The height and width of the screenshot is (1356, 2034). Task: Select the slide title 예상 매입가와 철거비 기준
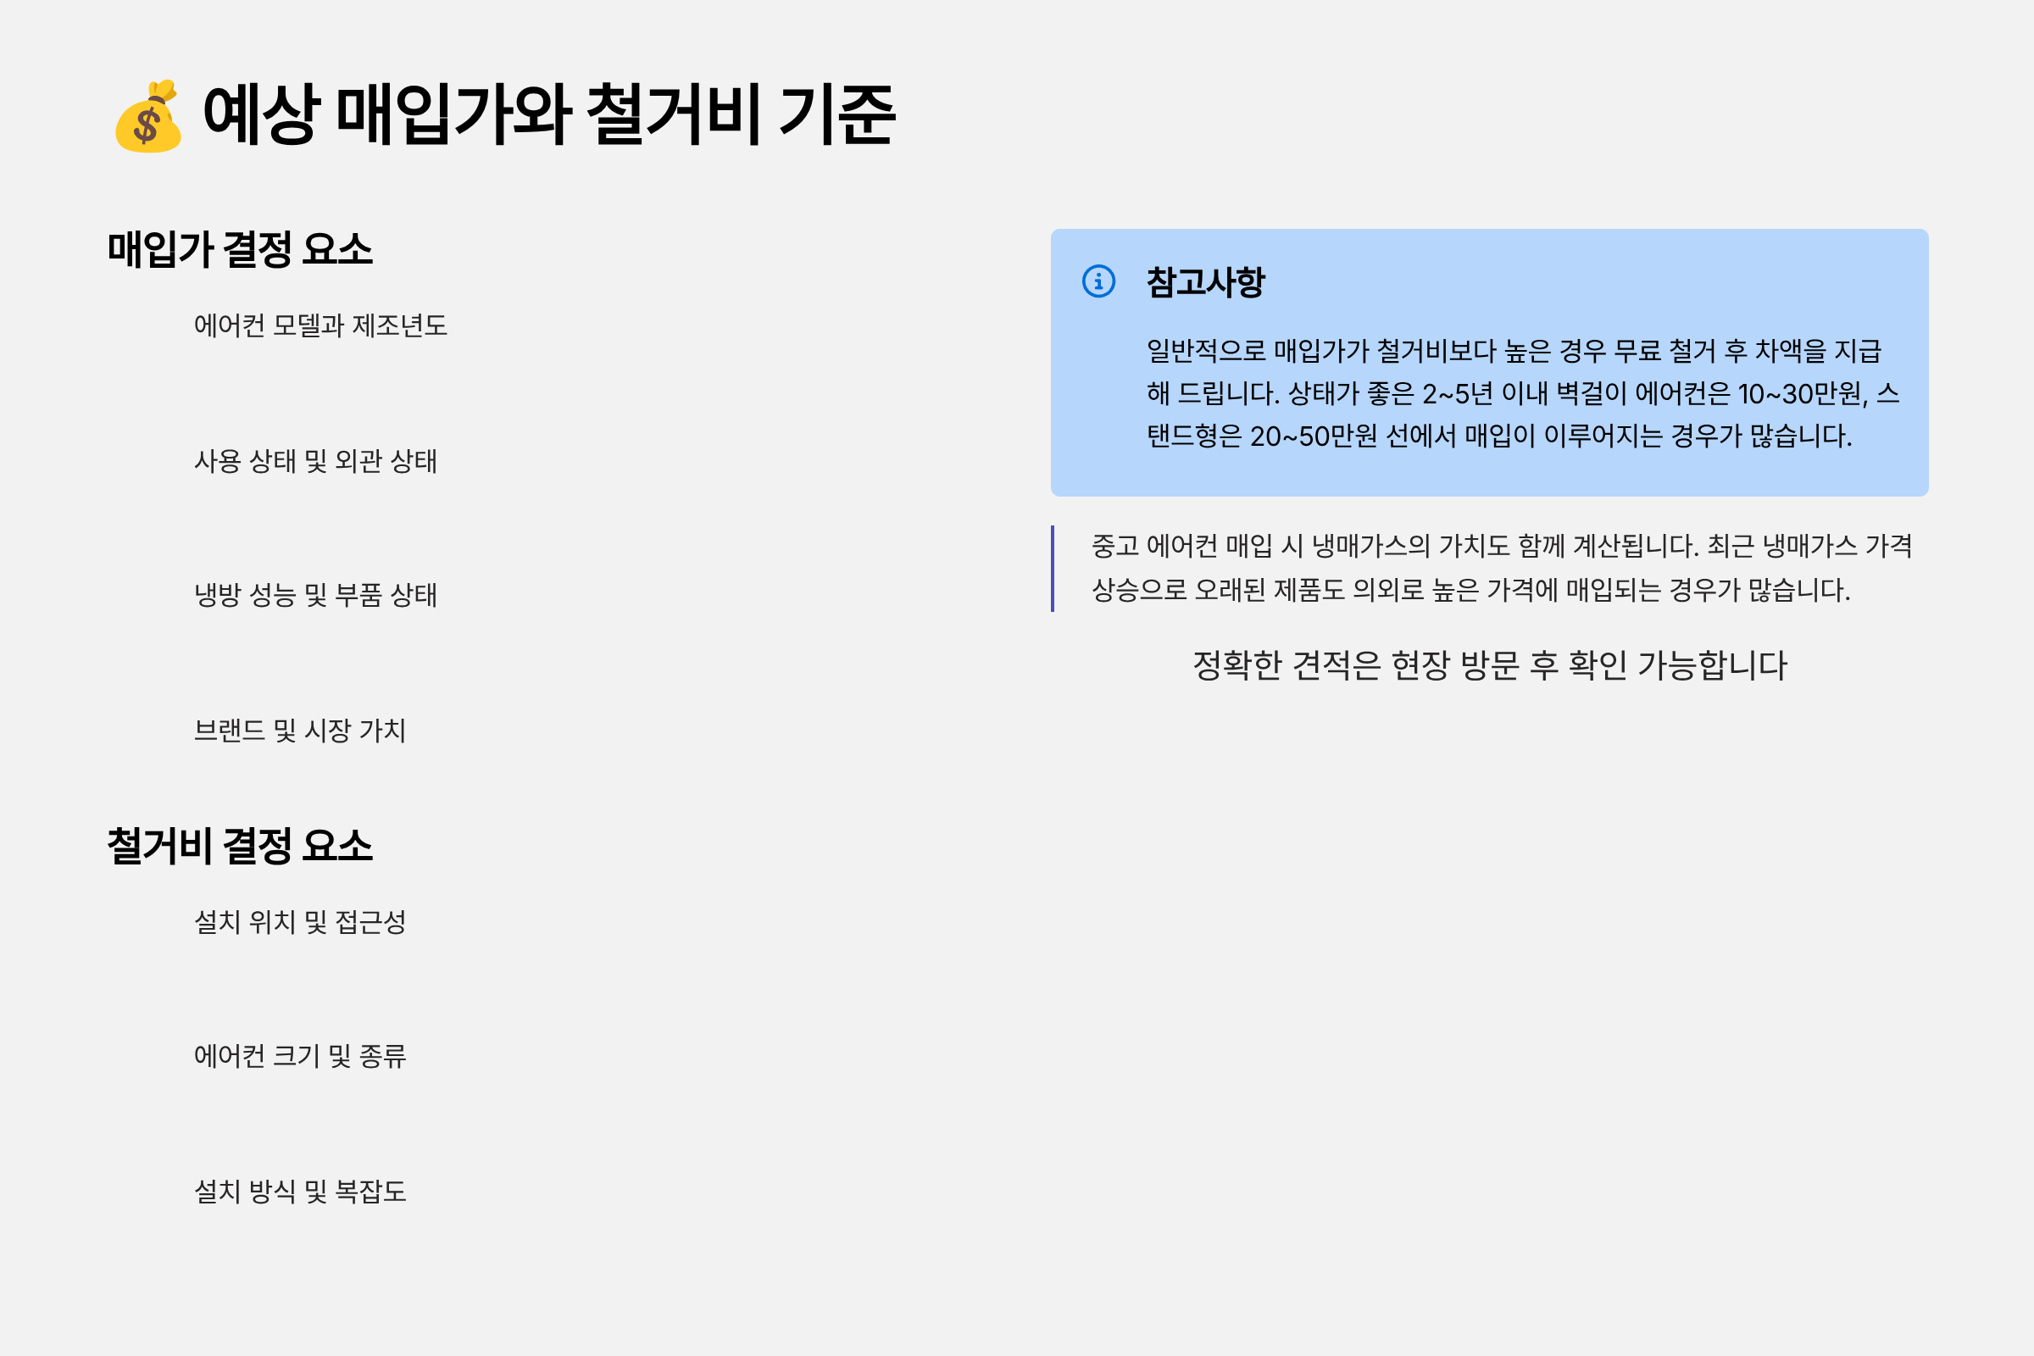[x=548, y=114]
